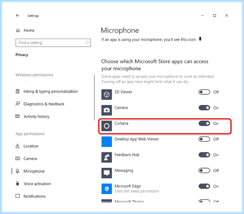Click the Home house icon
This screenshot has width=244, height=214.
click(x=18, y=30)
